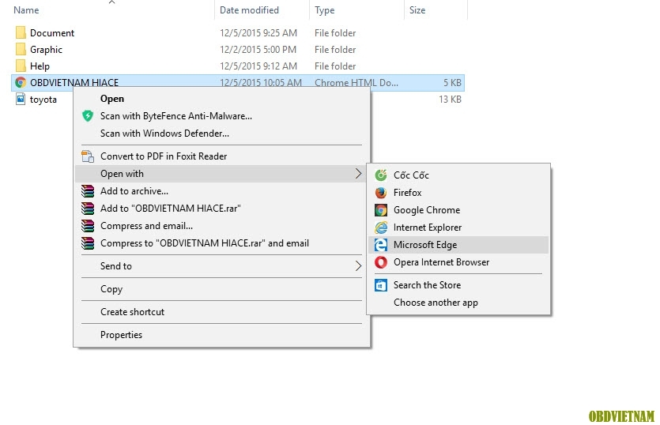Sort by the Name column header

point(26,10)
